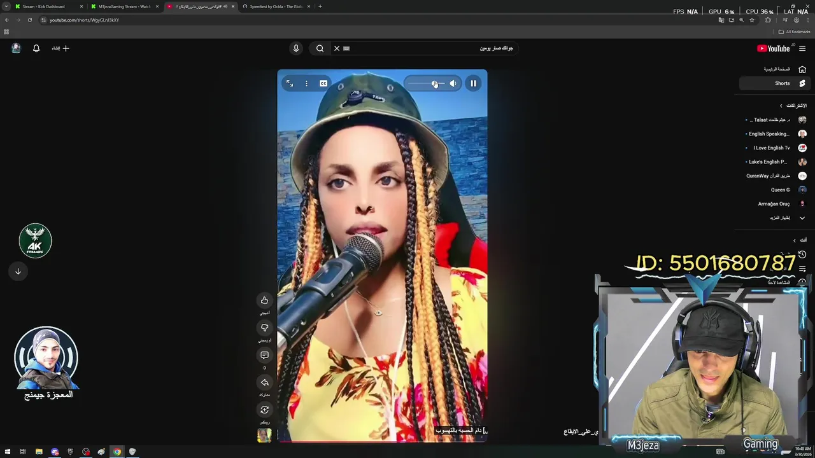
Task: Bookmark this page with the star
Action: [752, 20]
